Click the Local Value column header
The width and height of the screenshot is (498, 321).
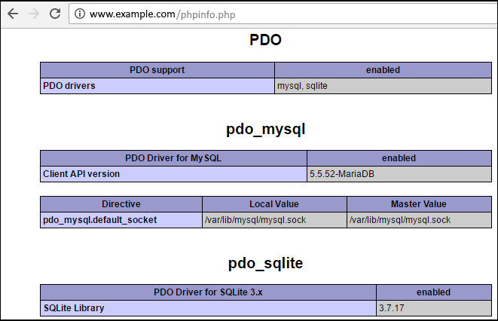point(274,203)
